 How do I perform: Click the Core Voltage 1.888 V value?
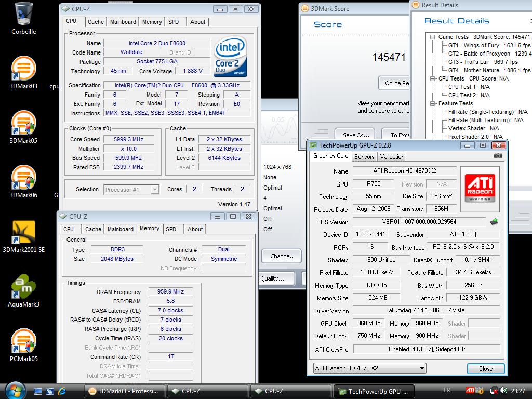coord(192,71)
